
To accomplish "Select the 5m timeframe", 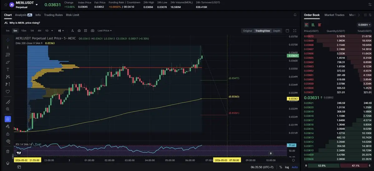I will (15, 31).
